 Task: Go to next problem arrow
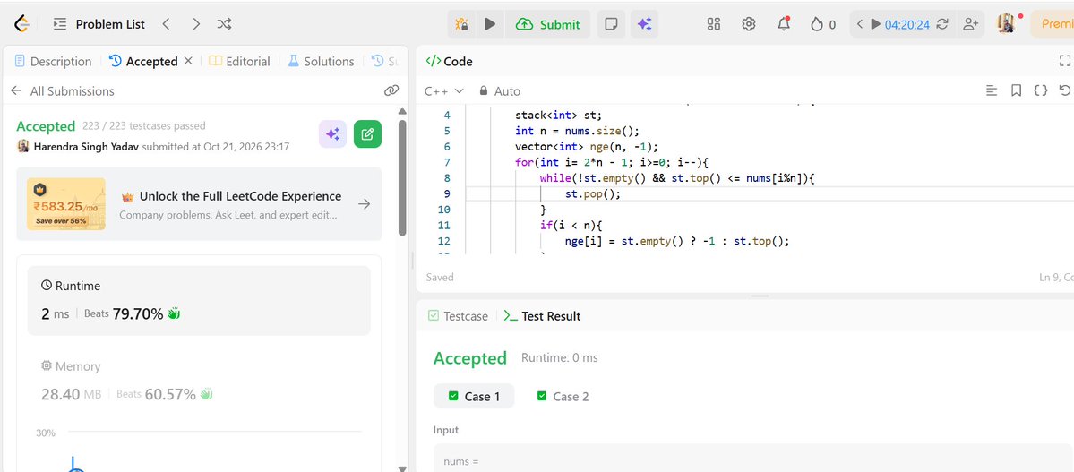tap(196, 24)
